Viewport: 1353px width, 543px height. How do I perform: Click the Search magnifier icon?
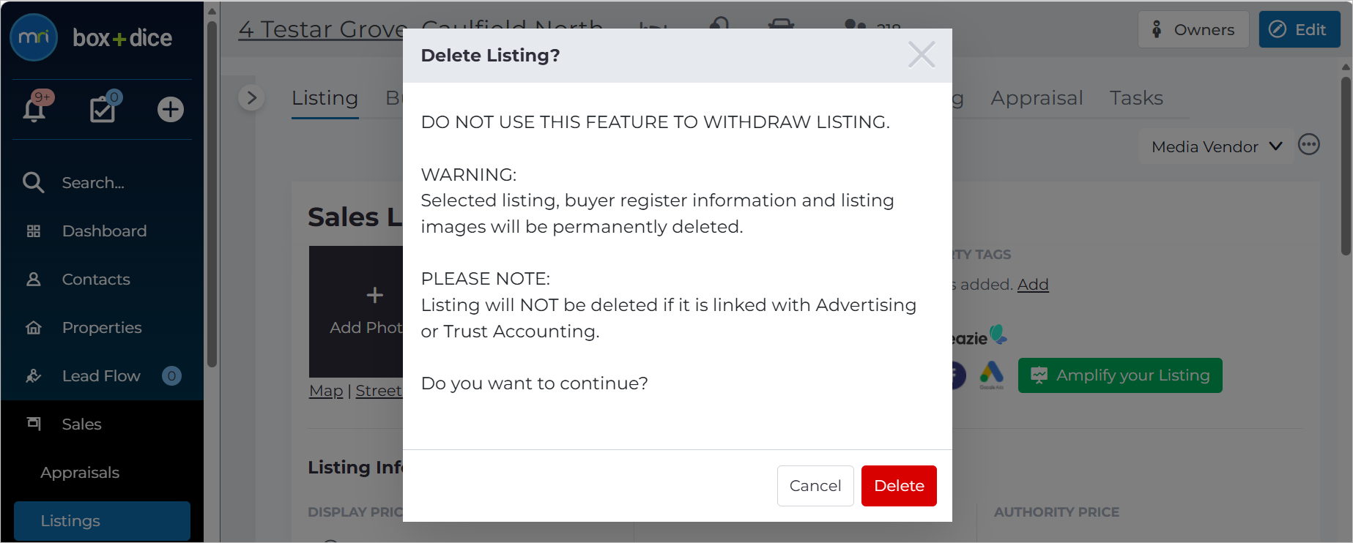[x=33, y=182]
